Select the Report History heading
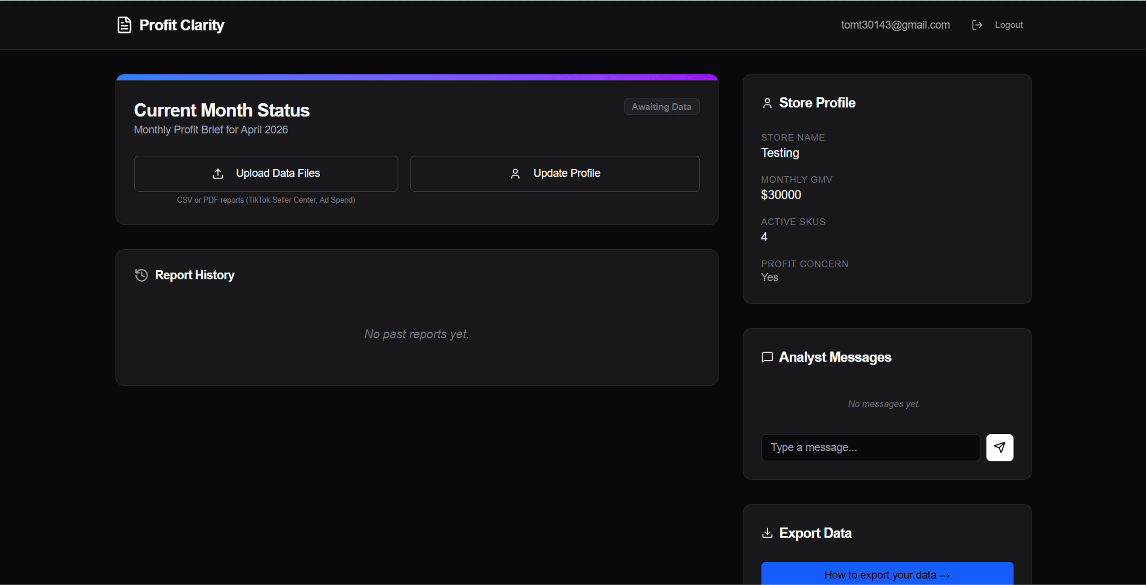The width and height of the screenshot is (1146, 585). (195, 275)
